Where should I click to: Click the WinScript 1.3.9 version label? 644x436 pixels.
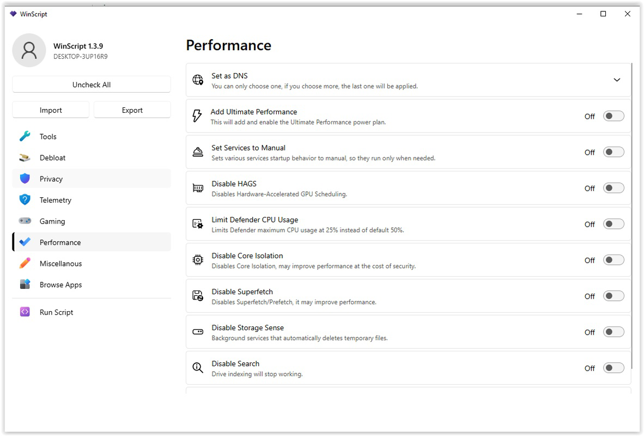coord(78,46)
